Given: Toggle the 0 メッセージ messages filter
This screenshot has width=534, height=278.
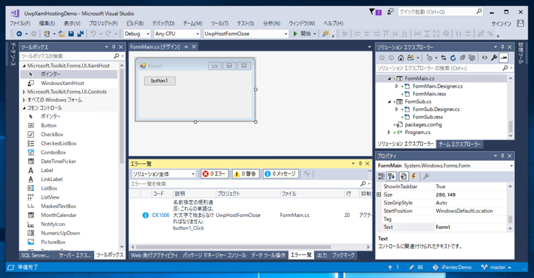Looking at the screenshot, I should coord(280,174).
